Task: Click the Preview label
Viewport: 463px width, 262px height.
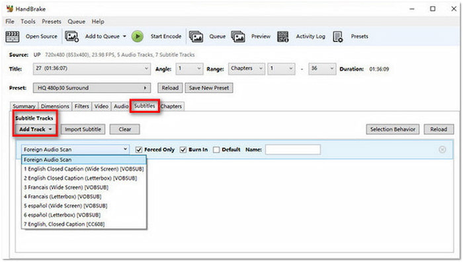Action: [261, 36]
